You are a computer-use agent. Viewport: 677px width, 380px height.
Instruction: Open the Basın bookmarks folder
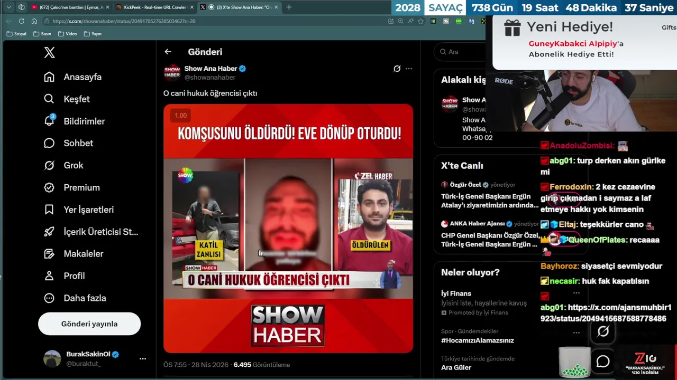(42, 34)
